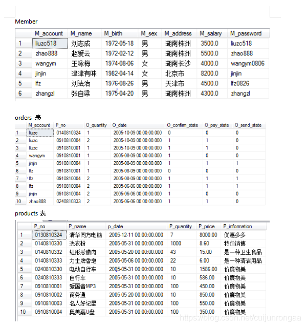Click the "orders 表" heading text
The height and width of the screenshot is (327, 306).
[x=28, y=118]
